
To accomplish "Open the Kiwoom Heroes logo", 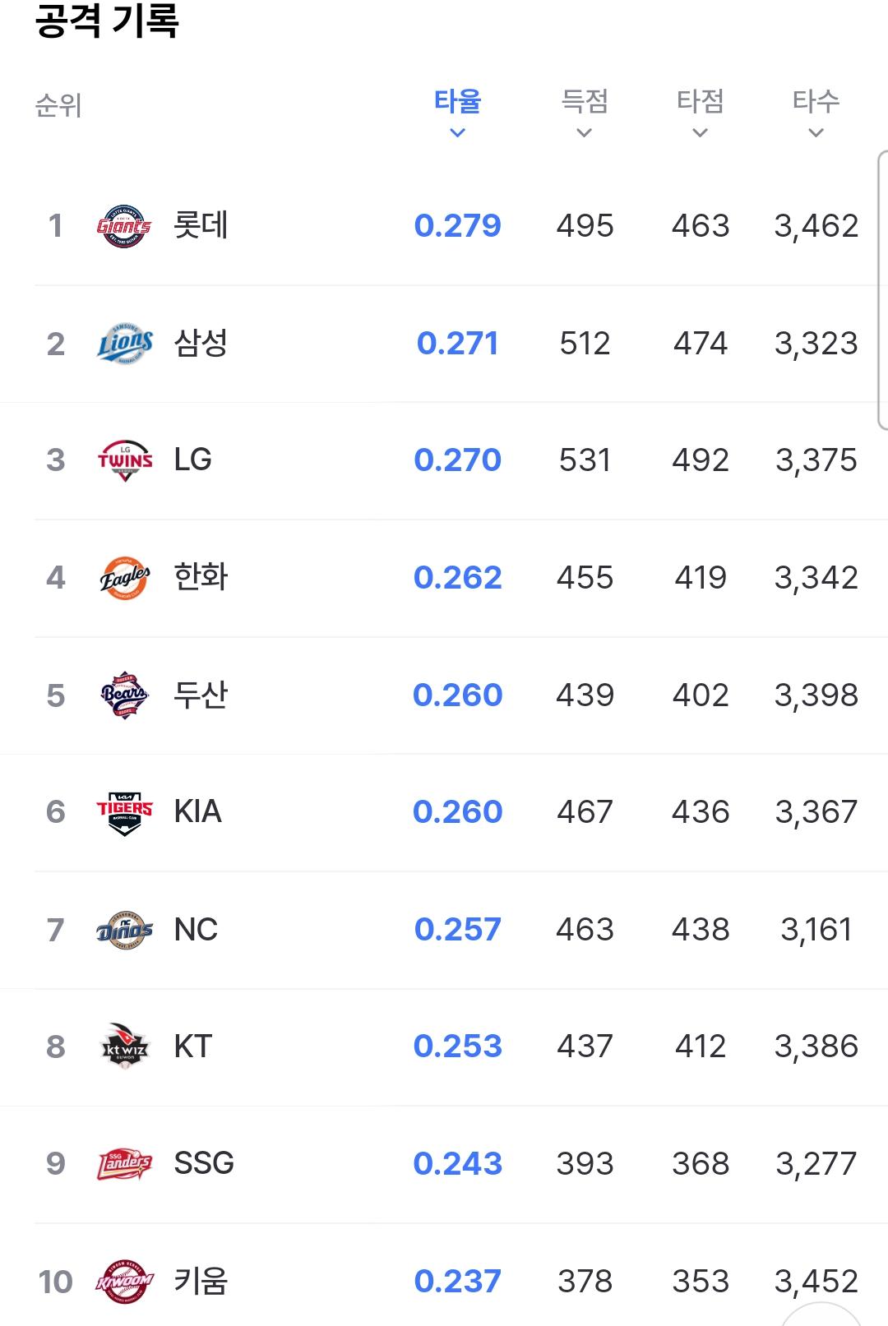I will 124,1282.
